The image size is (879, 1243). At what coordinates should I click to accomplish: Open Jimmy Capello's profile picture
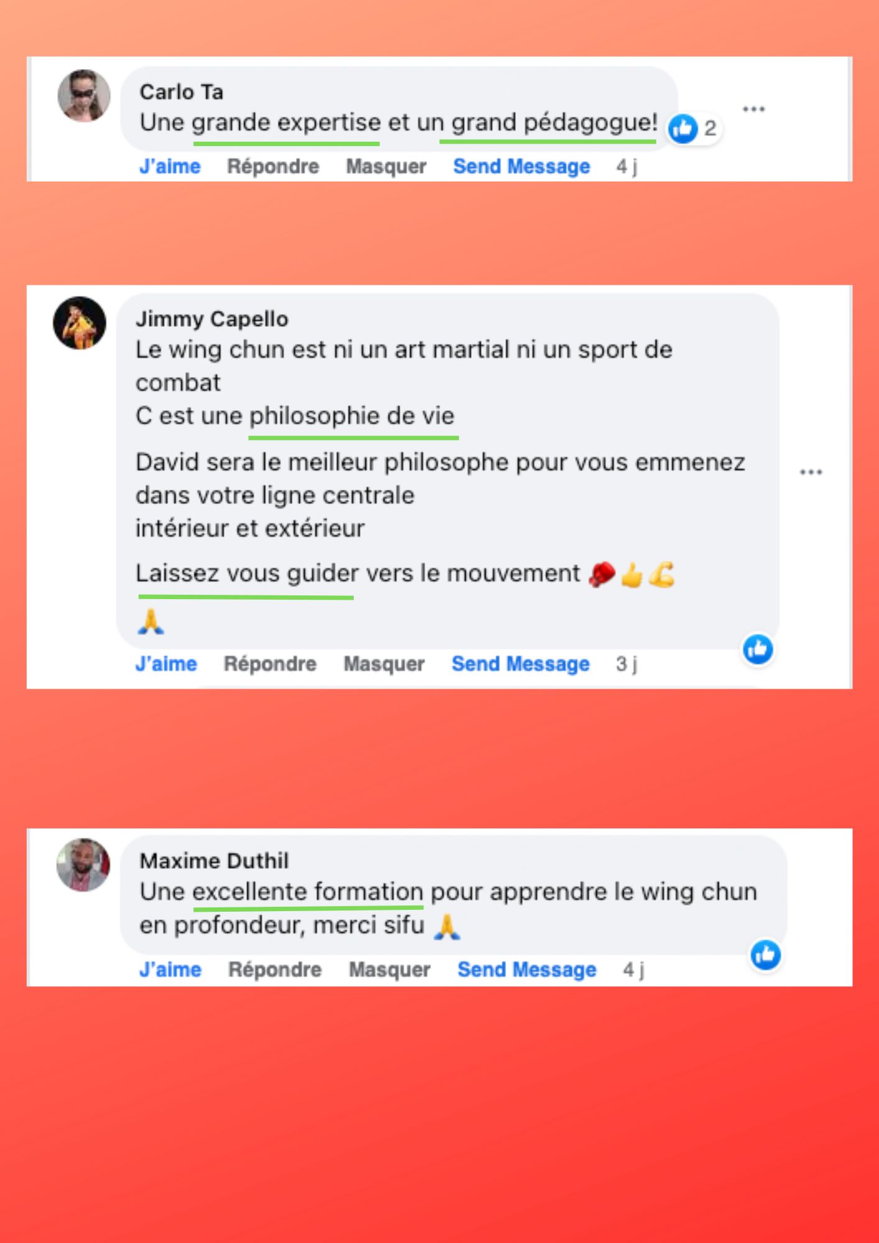(80, 323)
